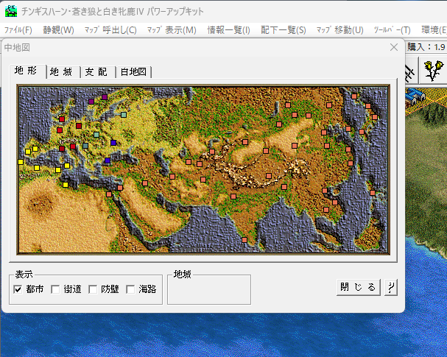Open the 配下一覧(S) menu

coord(284,30)
